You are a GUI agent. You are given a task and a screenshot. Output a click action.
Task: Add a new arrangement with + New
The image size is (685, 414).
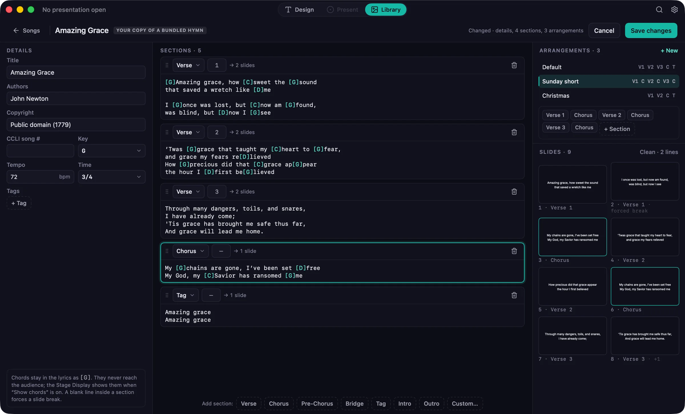coord(669,50)
